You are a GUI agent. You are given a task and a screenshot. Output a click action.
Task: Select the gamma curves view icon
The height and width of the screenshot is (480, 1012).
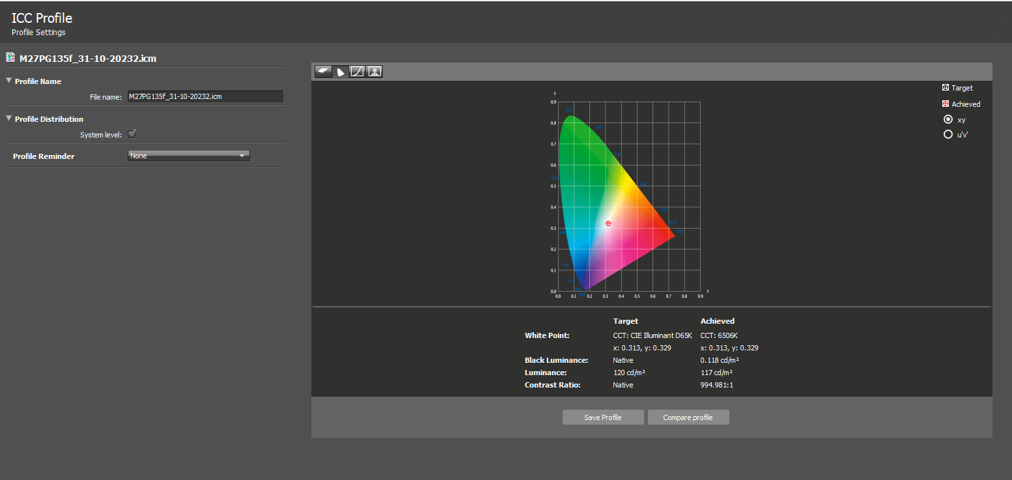(358, 72)
